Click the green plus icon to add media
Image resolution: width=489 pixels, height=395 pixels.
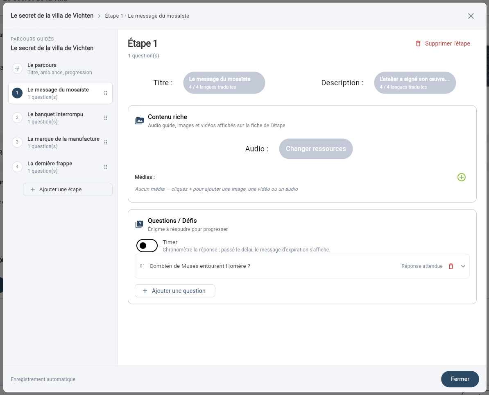click(461, 177)
